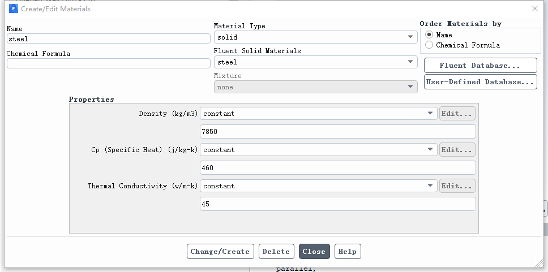Open the Density method dropdown
Viewport: 548px width, 272px height.
pos(318,114)
